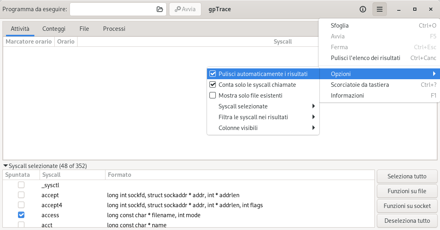
Task: Expand the Syscall selezionate submenu
Action: click(263, 106)
